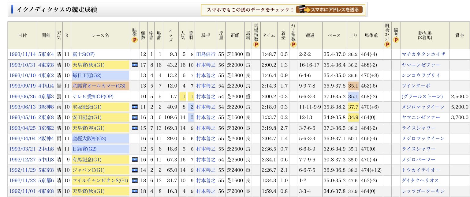Play the race video for 宝塚記念(G1)
This screenshot has width=470, height=197.
(x=134, y=107)
